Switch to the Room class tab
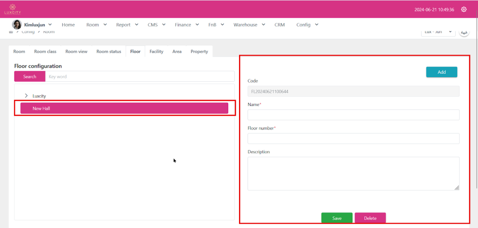 tap(45, 51)
